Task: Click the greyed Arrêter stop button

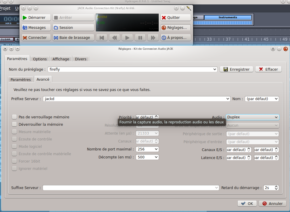Action: pyautogui.click(x=73, y=17)
